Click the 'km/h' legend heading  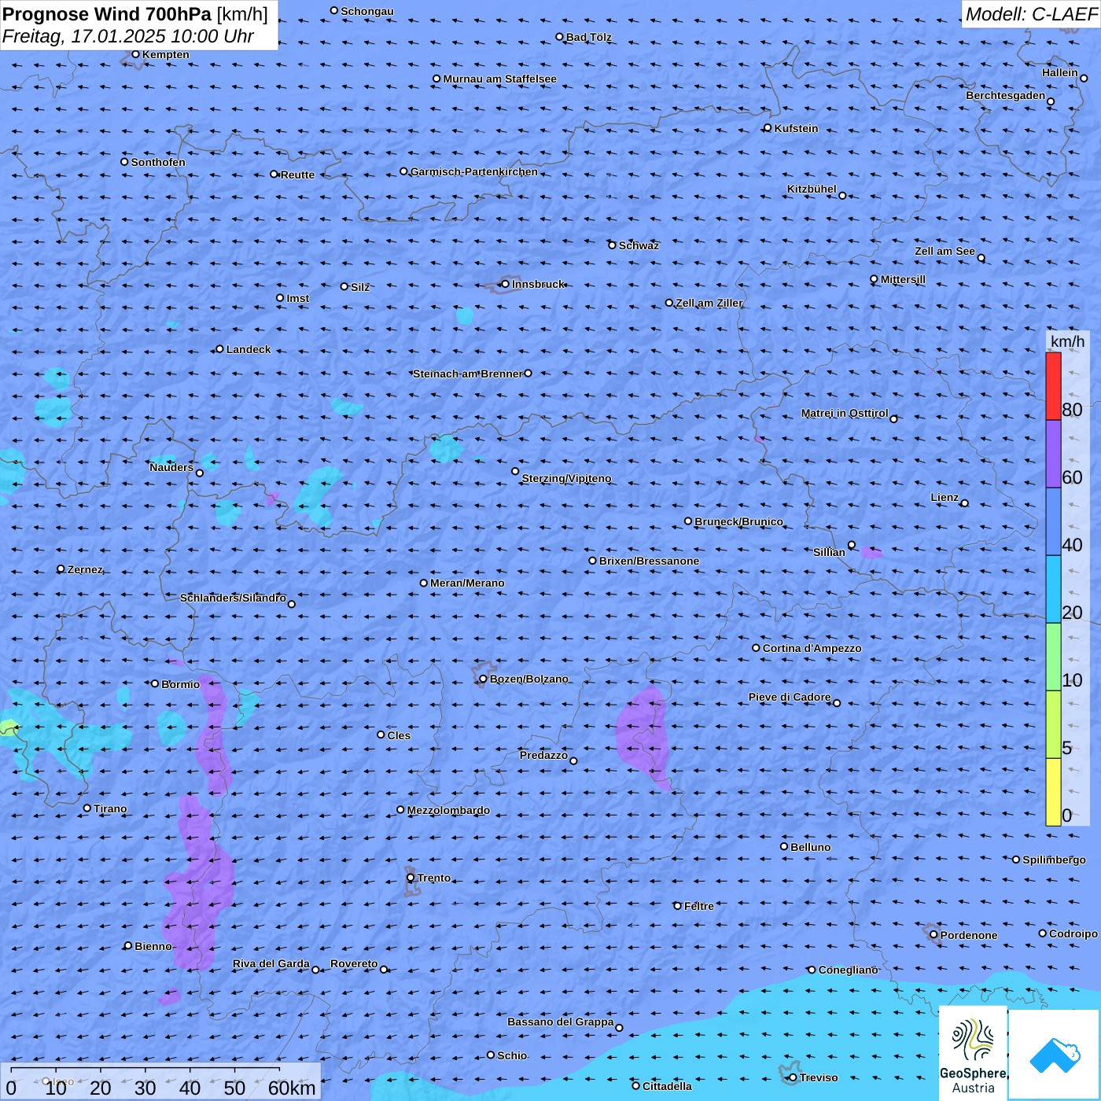click(1067, 341)
